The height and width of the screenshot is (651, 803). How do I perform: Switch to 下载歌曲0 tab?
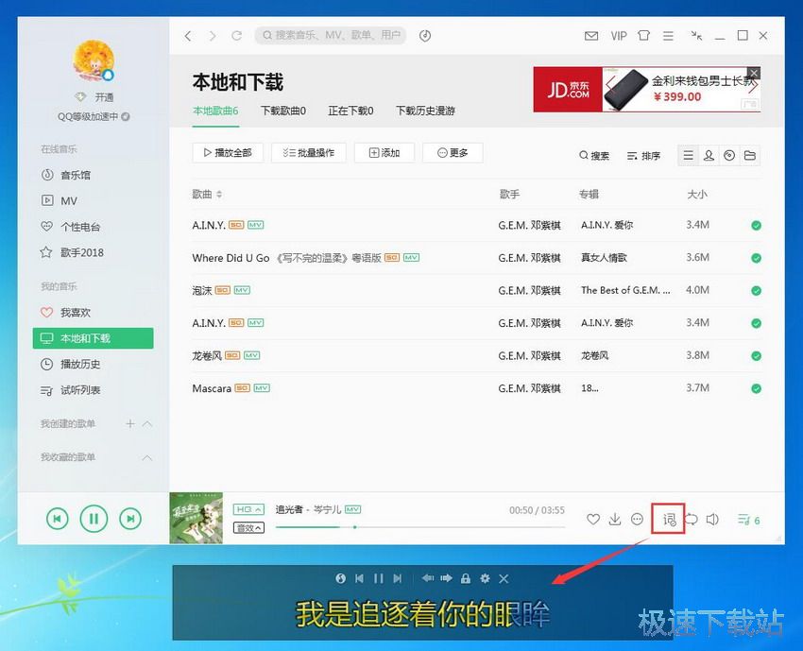pyautogui.click(x=283, y=111)
